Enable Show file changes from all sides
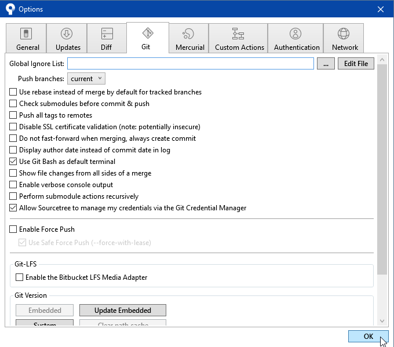This screenshot has height=347, width=394. click(x=13, y=173)
